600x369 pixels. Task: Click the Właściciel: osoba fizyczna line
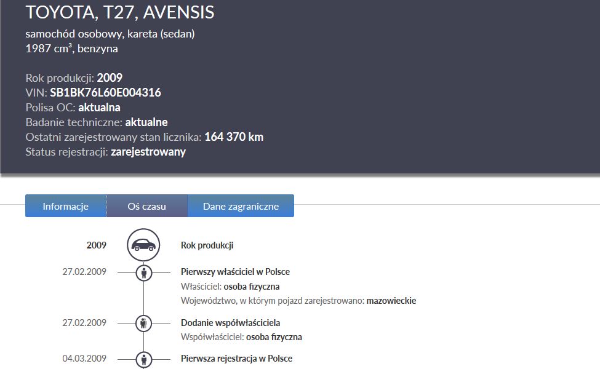coord(230,287)
